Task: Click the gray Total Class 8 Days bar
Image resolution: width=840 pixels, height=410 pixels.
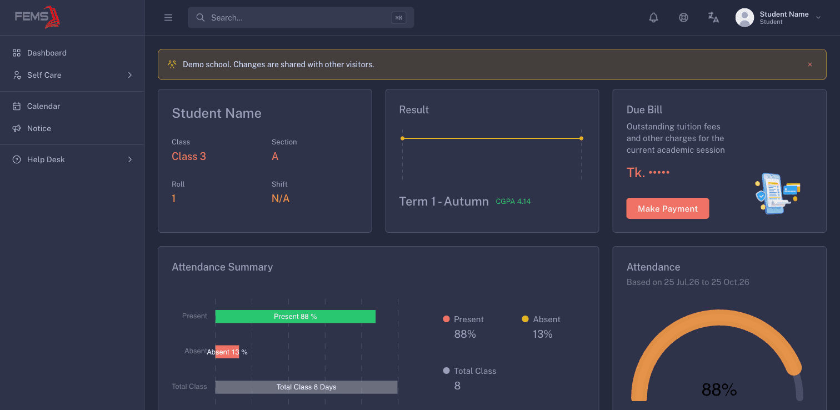Action: coord(307,387)
